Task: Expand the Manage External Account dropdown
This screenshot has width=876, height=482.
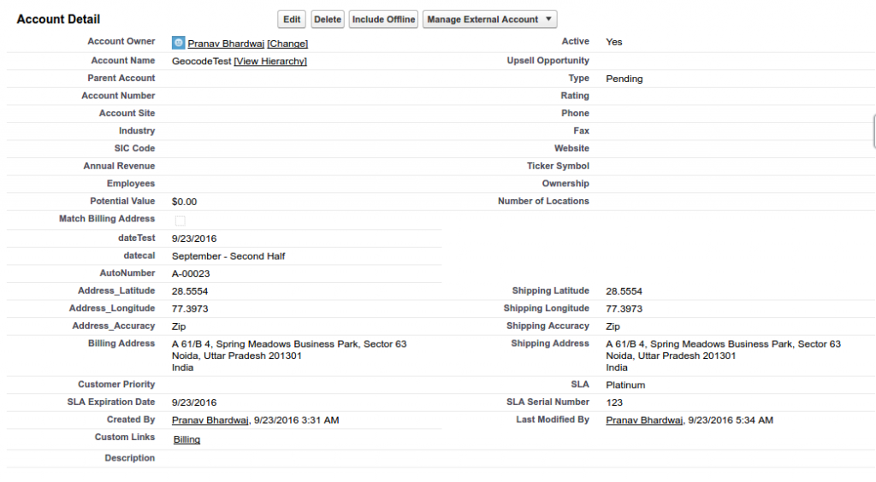Action: 489,20
